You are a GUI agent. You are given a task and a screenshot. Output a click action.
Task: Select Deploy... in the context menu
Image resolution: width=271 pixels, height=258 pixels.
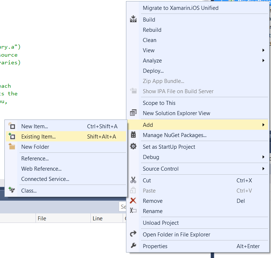click(197, 71)
